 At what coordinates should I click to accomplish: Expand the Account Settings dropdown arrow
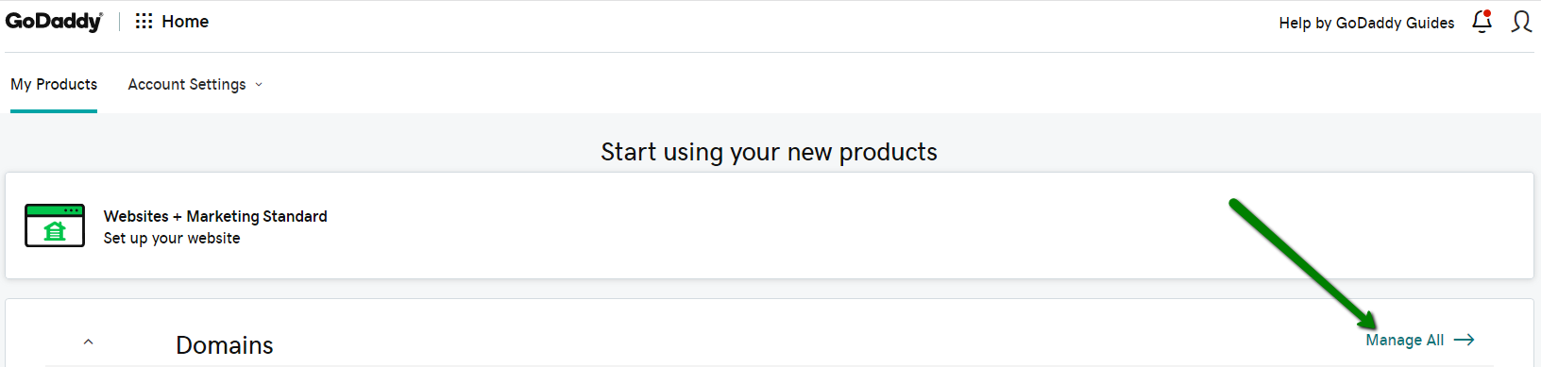coord(259,85)
